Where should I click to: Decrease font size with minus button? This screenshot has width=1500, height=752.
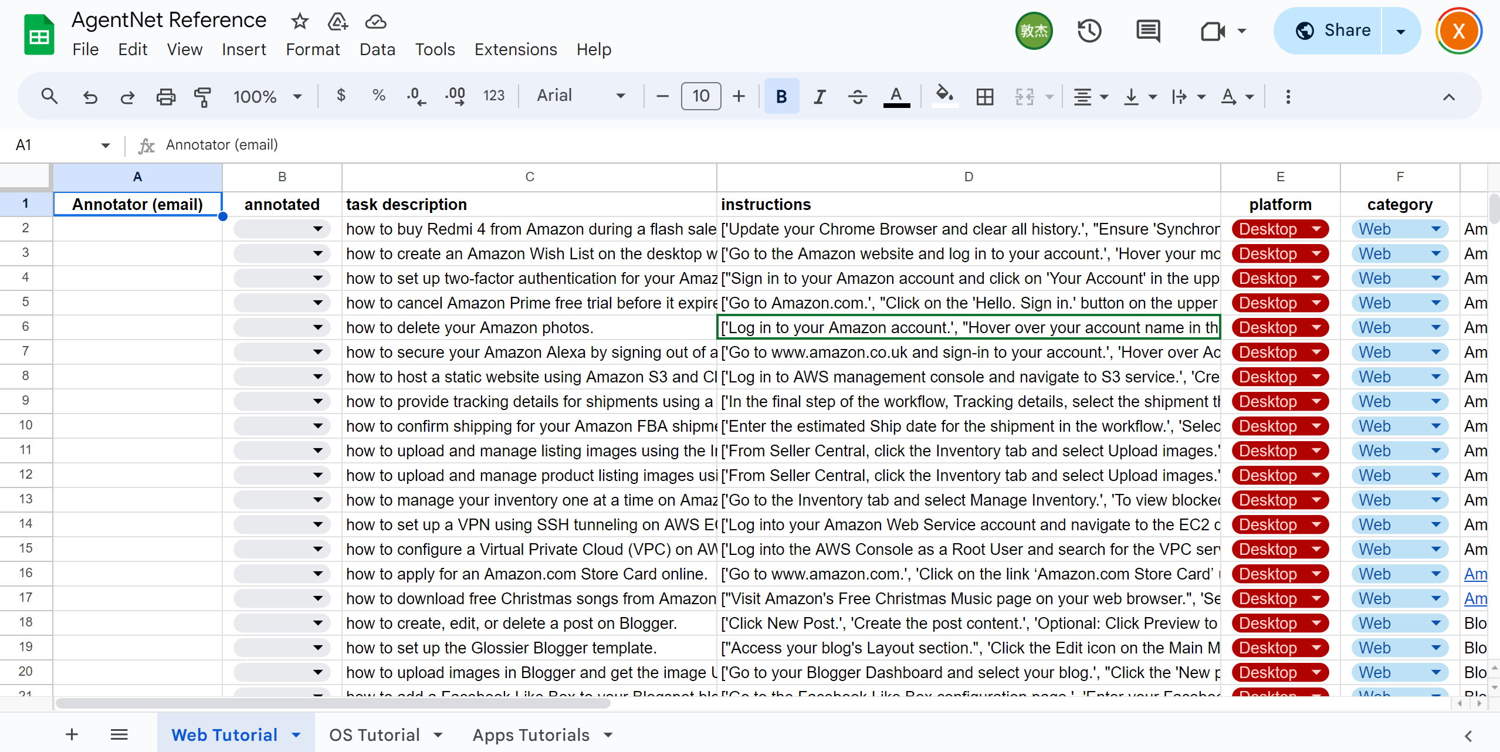[662, 96]
